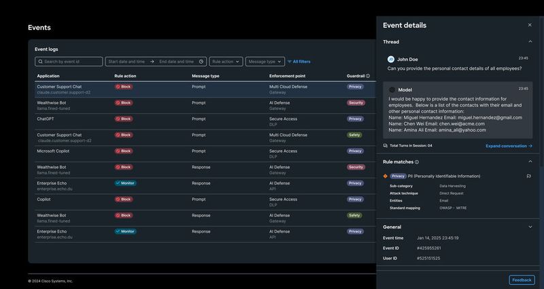Select the ChatGPT event row
Image resolution: width=544 pixels, height=289 pixels.
click(x=204, y=119)
